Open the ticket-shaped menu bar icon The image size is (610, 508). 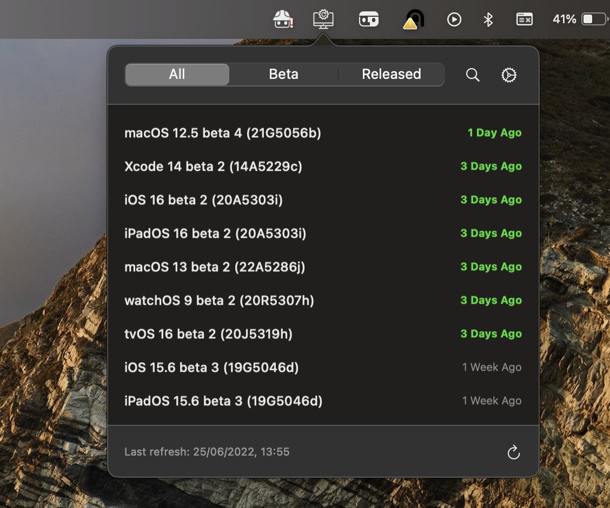(369, 19)
